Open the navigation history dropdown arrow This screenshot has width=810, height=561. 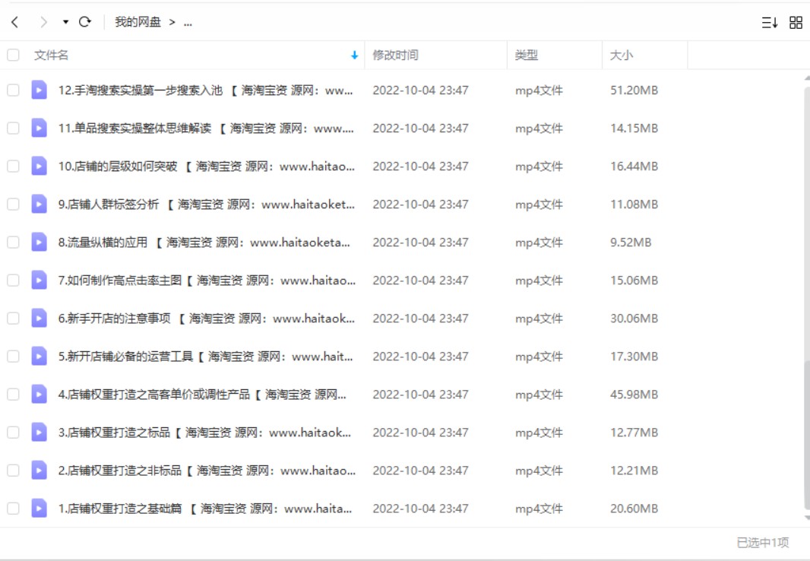coord(65,22)
